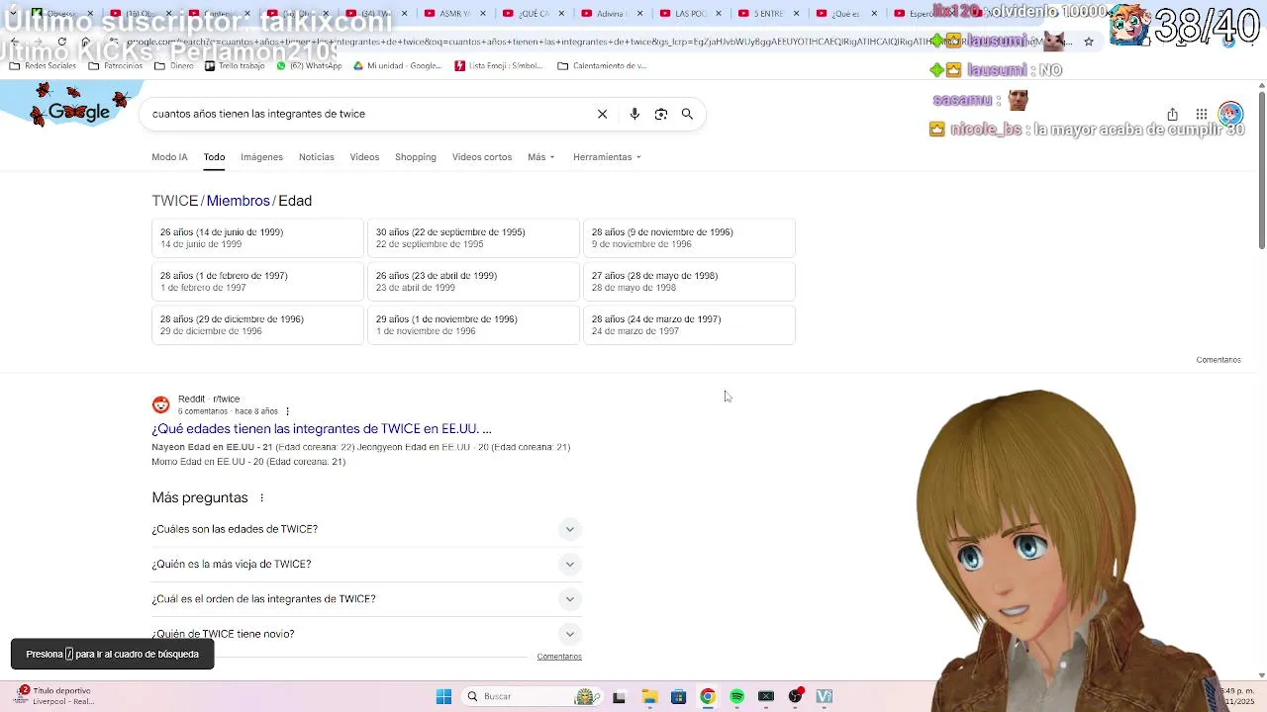This screenshot has height=712, width=1267.
Task: Close the 'ASMR' browser tab
Action: (x=482, y=14)
